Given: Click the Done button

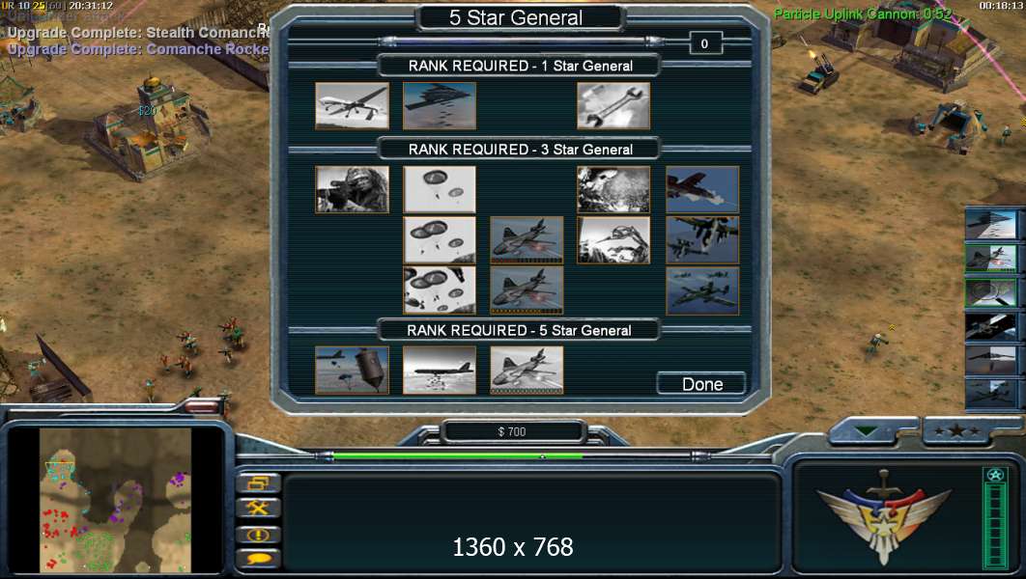Looking at the screenshot, I should (x=701, y=384).
